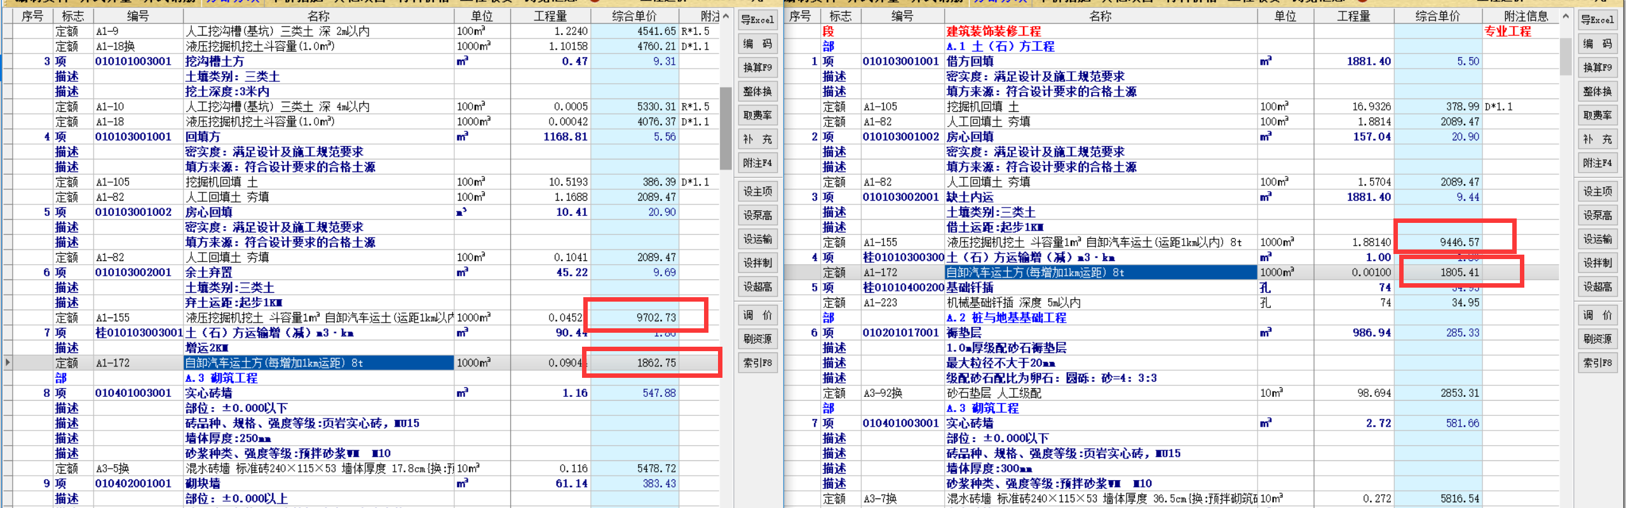This screenshot has height=508, width=1626.
Task: Click the left pane 设运输 button
Action: point(757,239)
